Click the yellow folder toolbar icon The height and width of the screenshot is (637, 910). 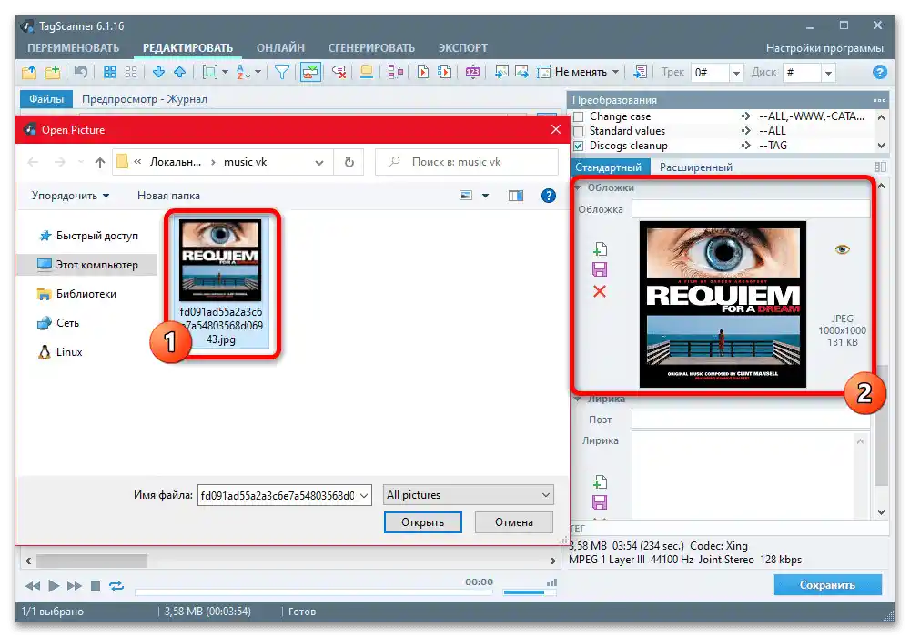(366, 72)
